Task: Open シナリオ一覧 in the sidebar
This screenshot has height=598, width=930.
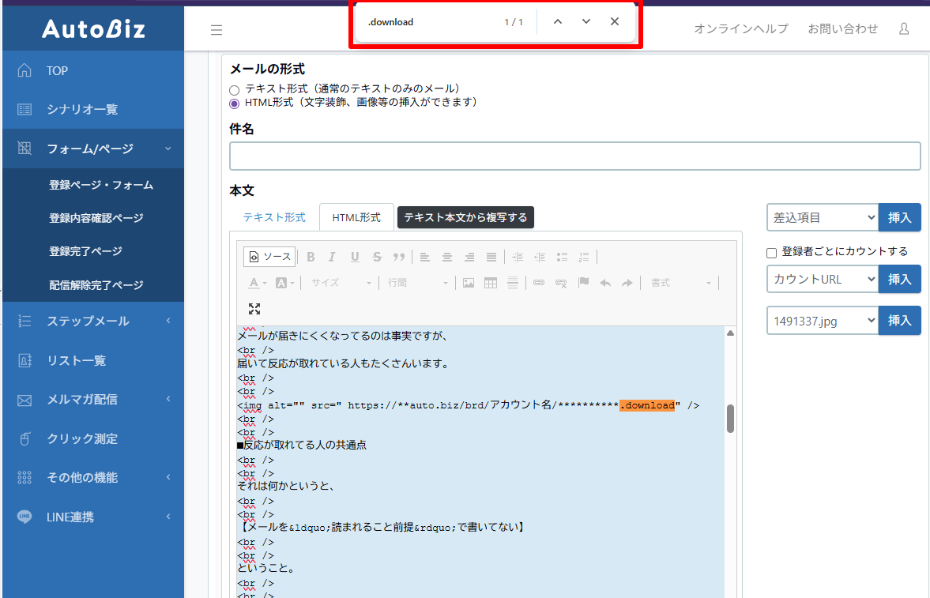Action: point(82,109)
